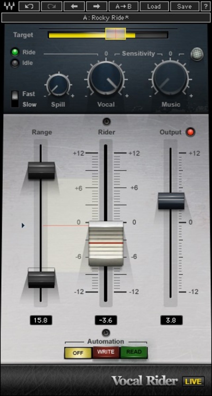Image resolution: width=212 pixels, height=396 pixels.
Task: Click the round grille button beside Sensitivity
Action: pos(197,54)
